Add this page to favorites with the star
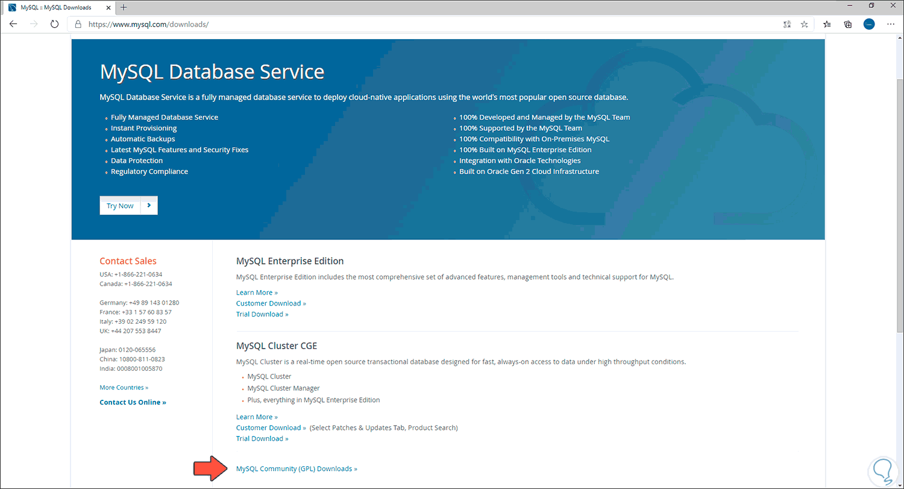The height and width of the screenshot is (489, 904). [804, 24]
